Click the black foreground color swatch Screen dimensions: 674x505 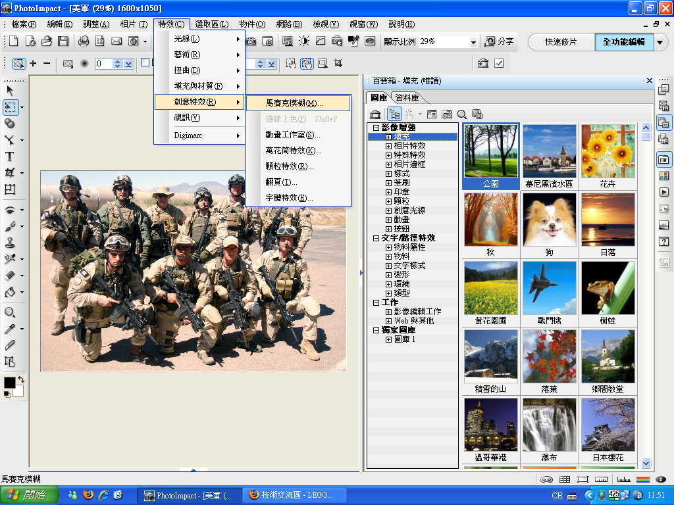tap(9, 382)
